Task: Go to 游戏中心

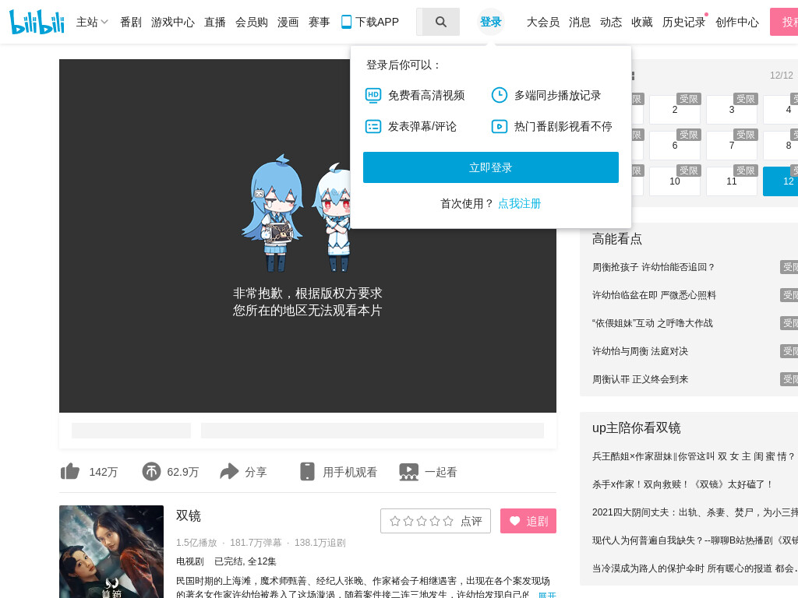Action: click(x=172, y=22)
